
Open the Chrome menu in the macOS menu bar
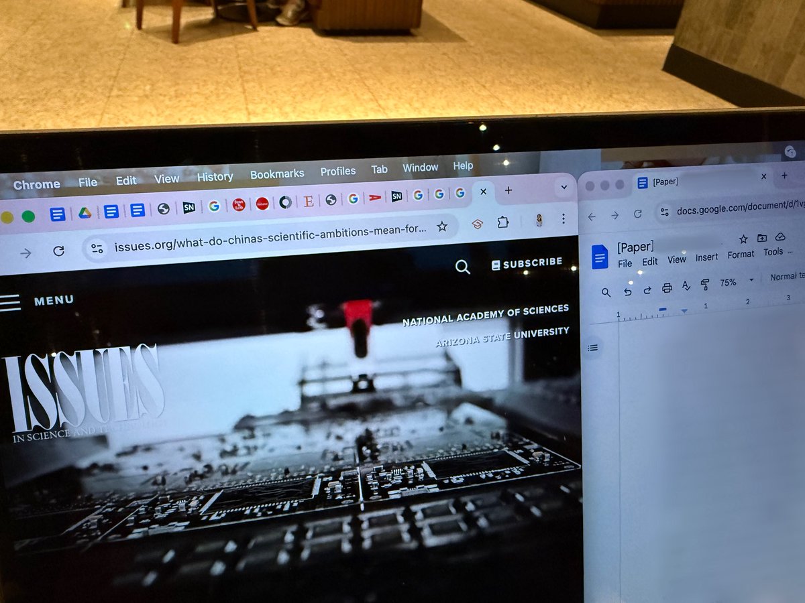[37, 184]
